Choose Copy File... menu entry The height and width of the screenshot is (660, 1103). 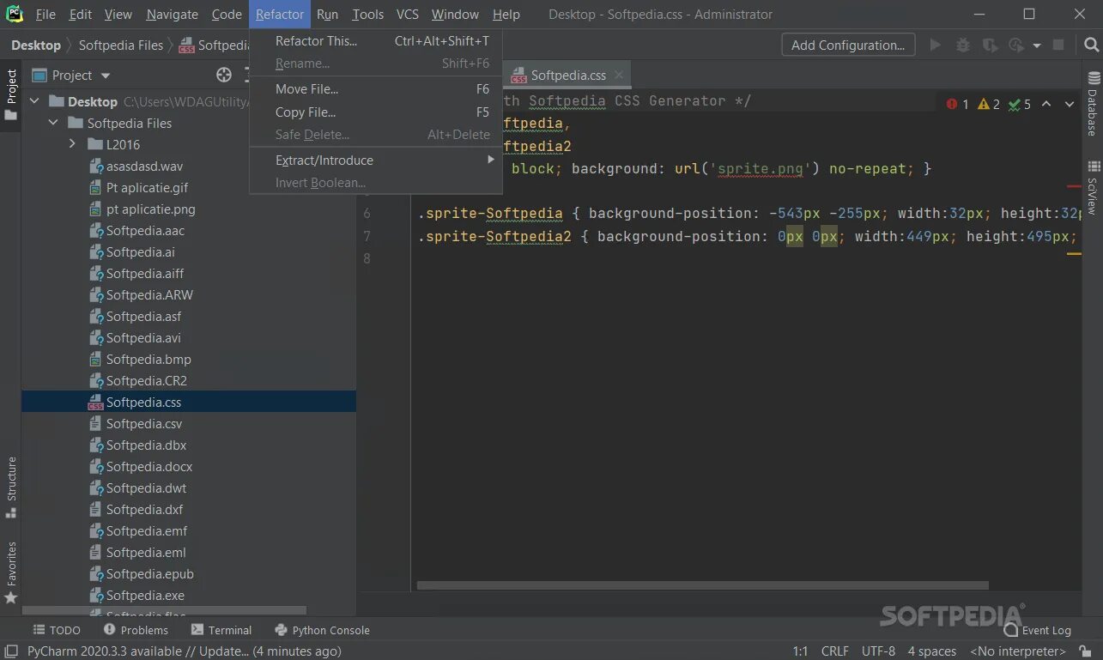point(375,112)
